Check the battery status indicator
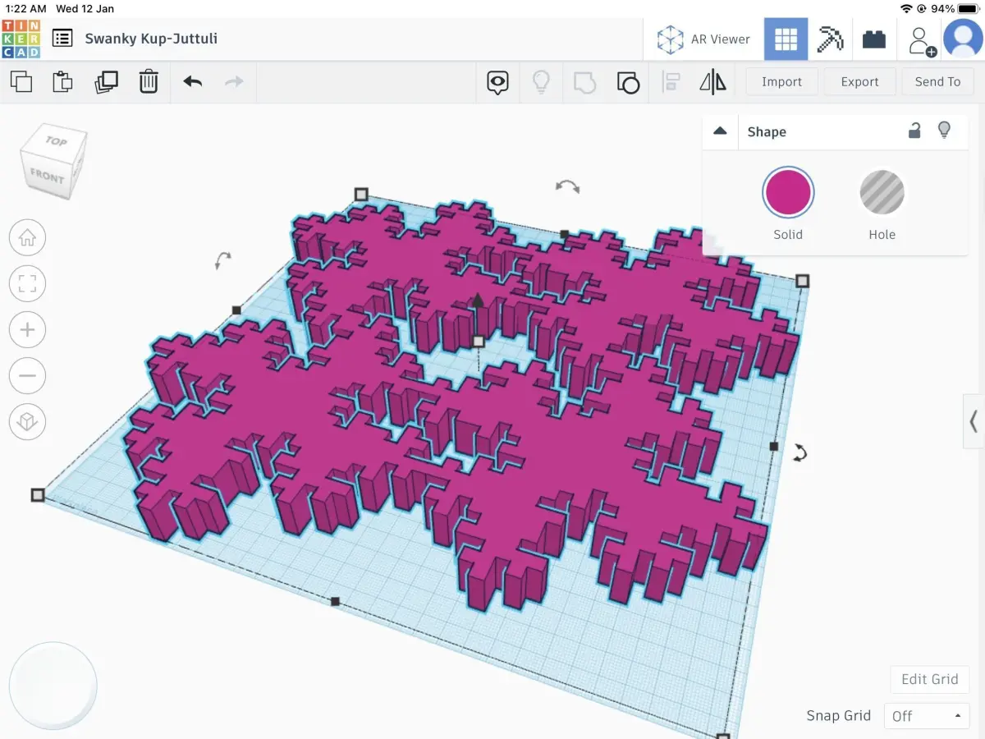The image size is (985, 739). click(x=969, y=8)
